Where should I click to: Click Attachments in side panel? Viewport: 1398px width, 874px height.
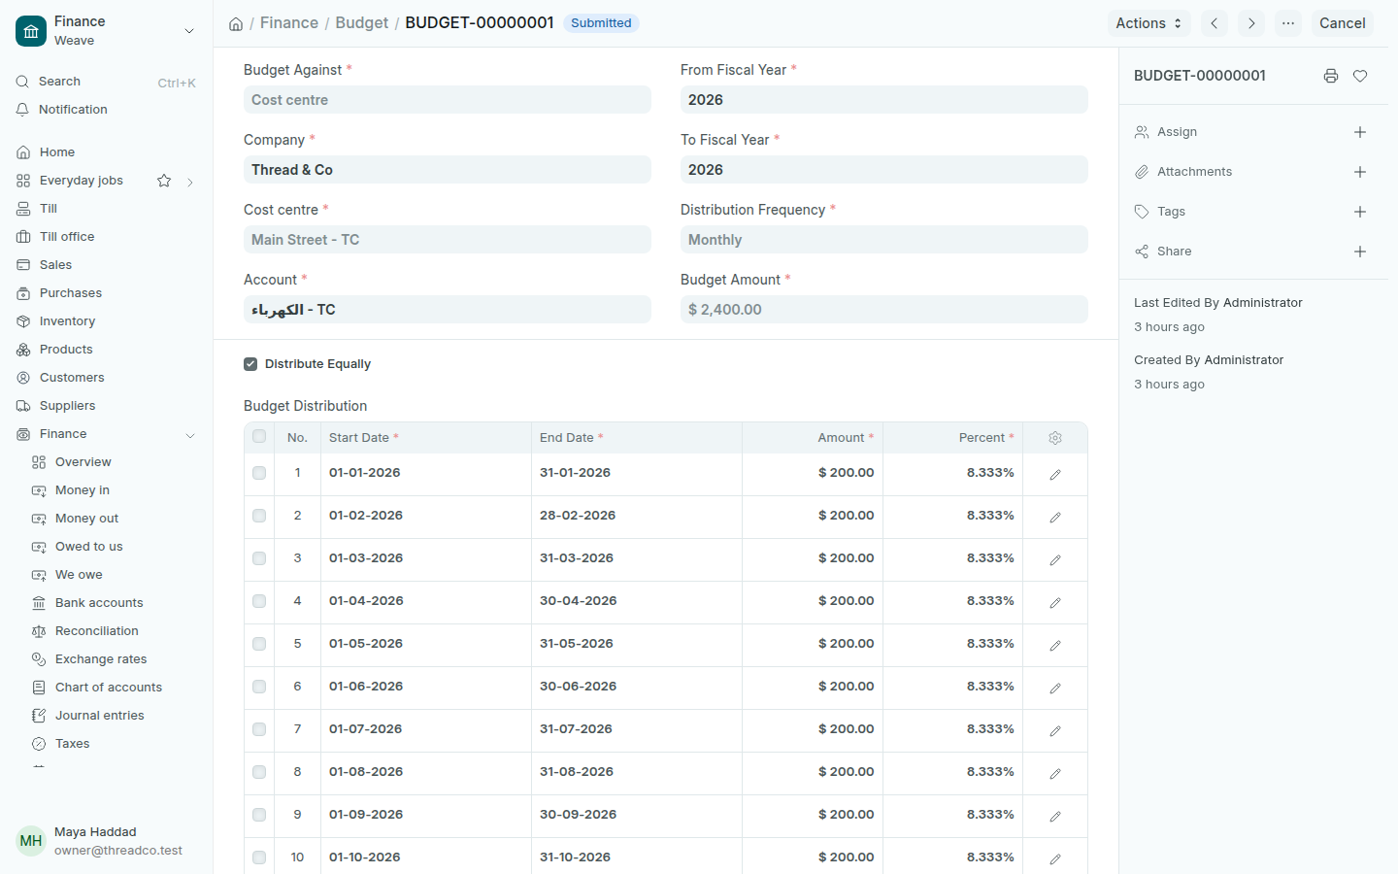[x=1194, y=172]
